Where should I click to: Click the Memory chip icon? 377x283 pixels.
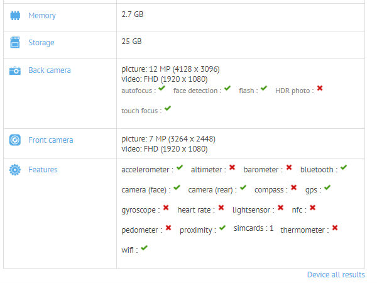[15, 16]
